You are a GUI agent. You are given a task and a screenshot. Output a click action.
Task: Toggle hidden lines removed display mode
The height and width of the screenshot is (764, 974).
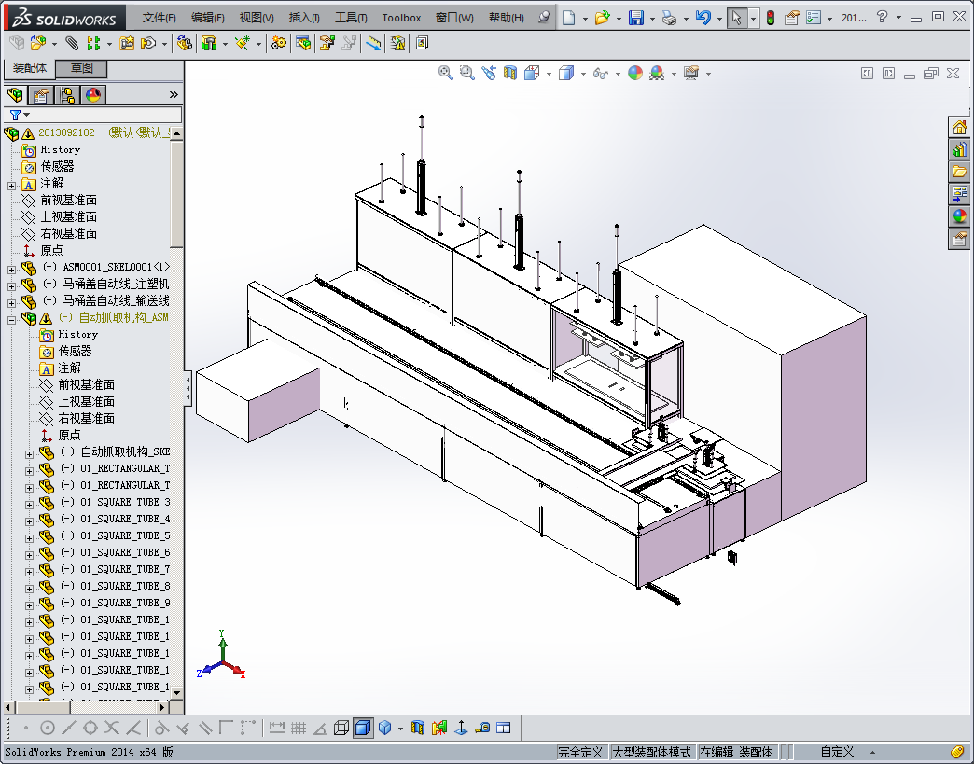coord(341,728)
